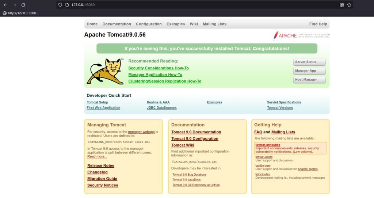The height and width of the screenshot is (198, 374).
Task: Click the browser forward arrow
Action: coord(15,5)
